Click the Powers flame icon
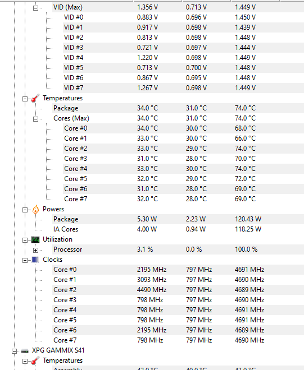 (x=35, y=209)
